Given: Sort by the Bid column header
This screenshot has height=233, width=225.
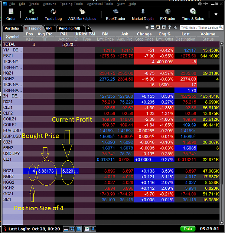Looking at the screenshot, I should click(105, 34).
